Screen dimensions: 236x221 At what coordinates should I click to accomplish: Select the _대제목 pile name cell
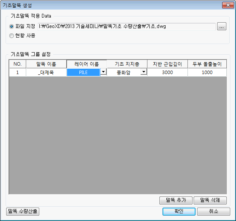pos(46,72)
